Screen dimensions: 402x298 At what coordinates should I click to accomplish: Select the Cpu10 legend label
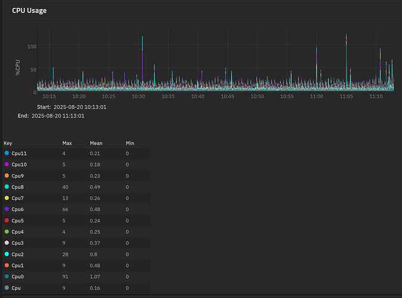(x=19, y=164)
